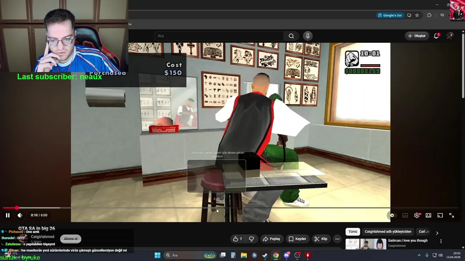Viewport: 465px width, 261px height.
Task: Open the volume control in the system tray
Action: pos(440,255)
